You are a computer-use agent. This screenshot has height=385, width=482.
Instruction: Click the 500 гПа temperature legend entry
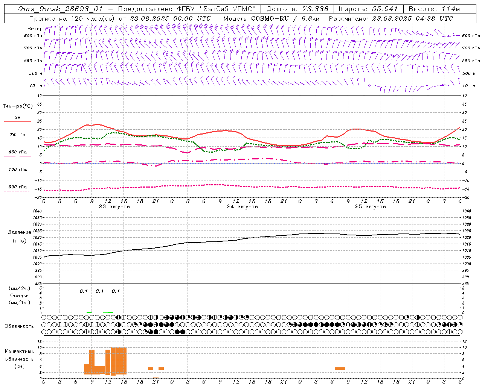[x=17, y=189]
